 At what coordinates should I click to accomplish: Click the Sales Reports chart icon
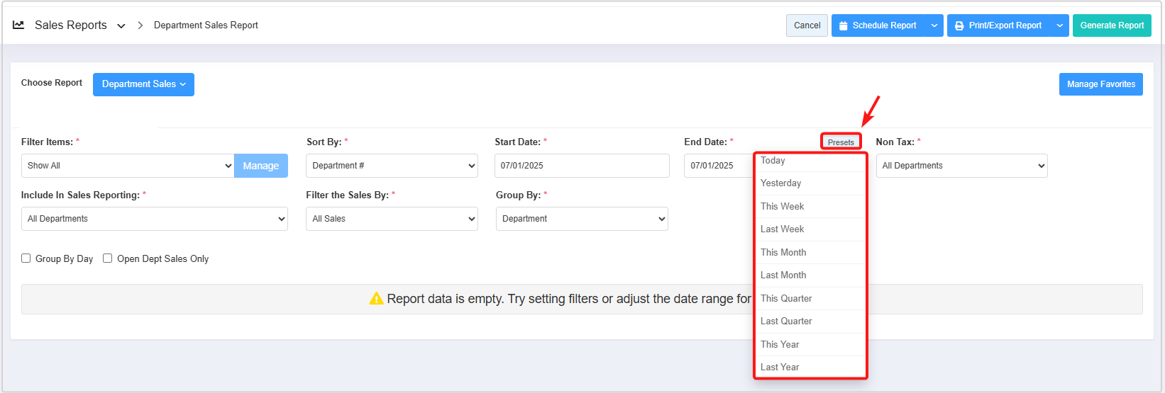click(18, 25)
